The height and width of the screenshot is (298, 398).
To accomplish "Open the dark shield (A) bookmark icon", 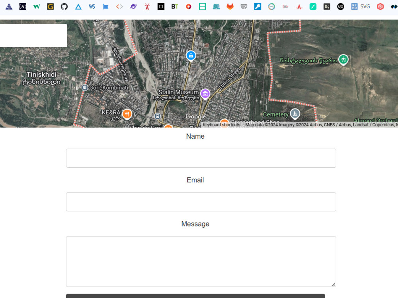I will click(23, 7).
